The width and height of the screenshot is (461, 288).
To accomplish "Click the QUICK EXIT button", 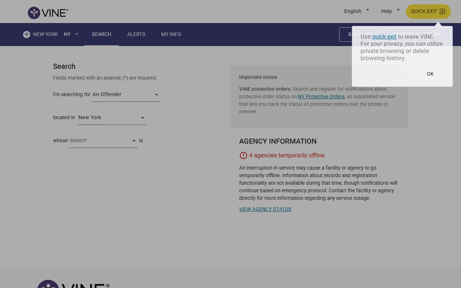I will click(x=428, y=12).
